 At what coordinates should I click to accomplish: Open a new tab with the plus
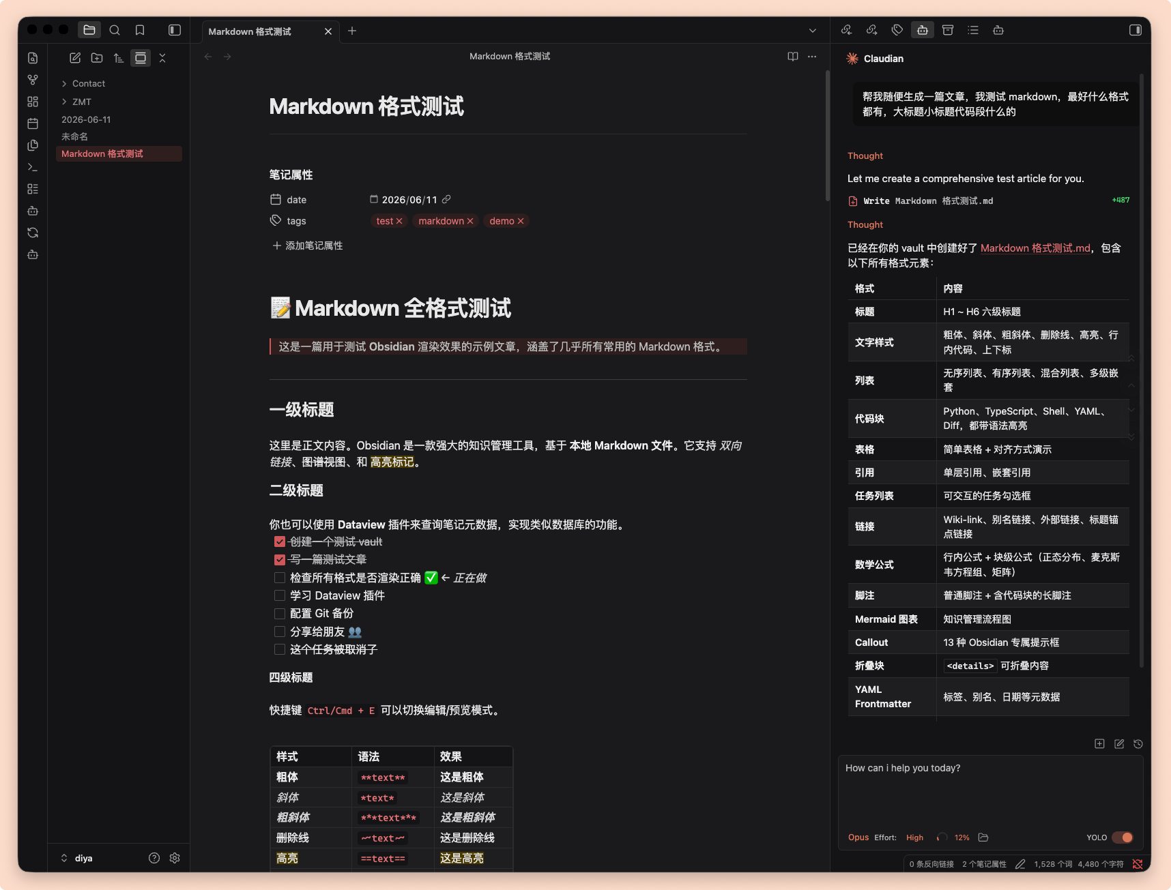[352, 31]
